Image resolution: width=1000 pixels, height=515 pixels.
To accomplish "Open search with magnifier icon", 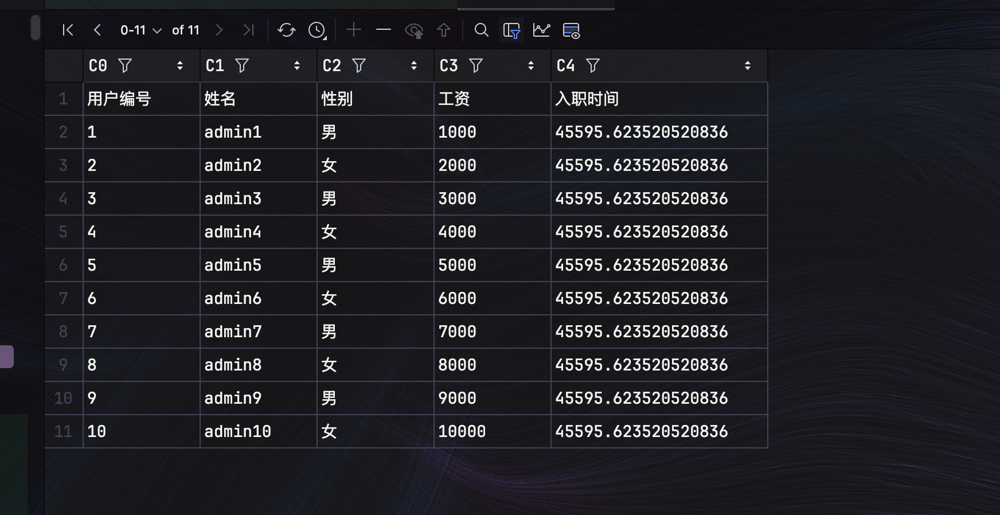I will tap(482, 30).
